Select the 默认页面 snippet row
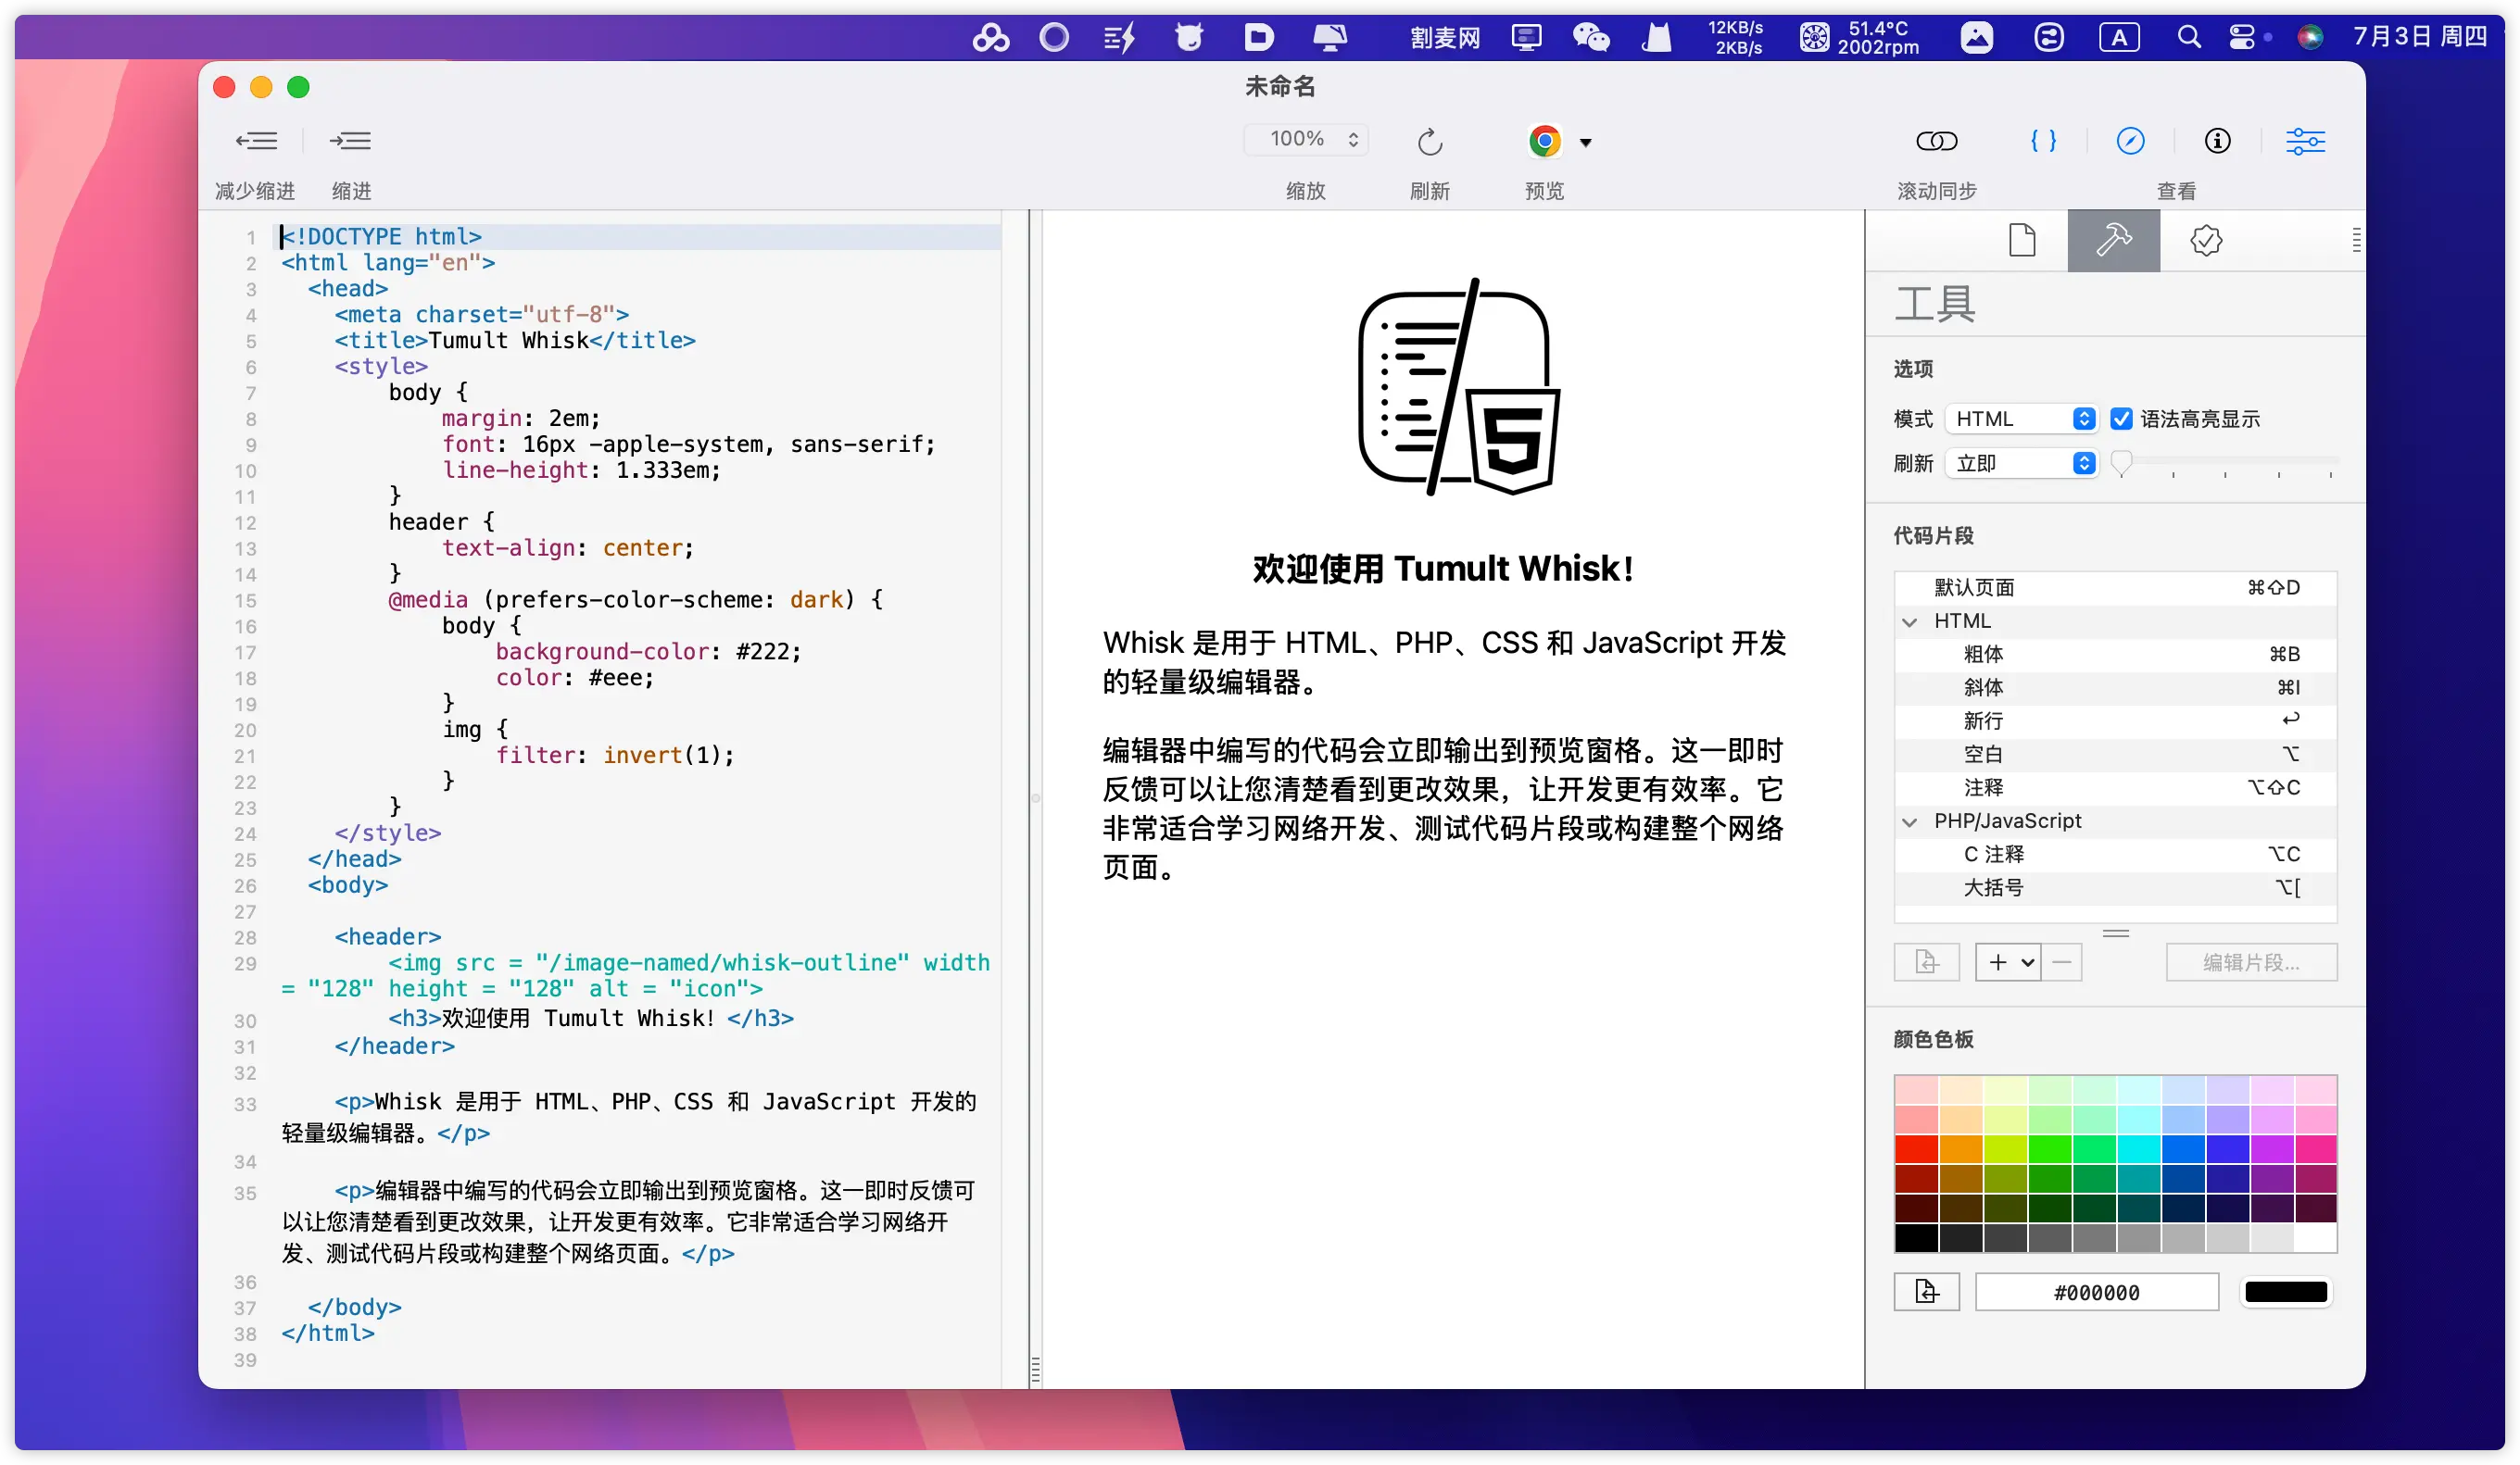The height and width of the screenshot is (1465, 2520). [x=2115, y=588]
